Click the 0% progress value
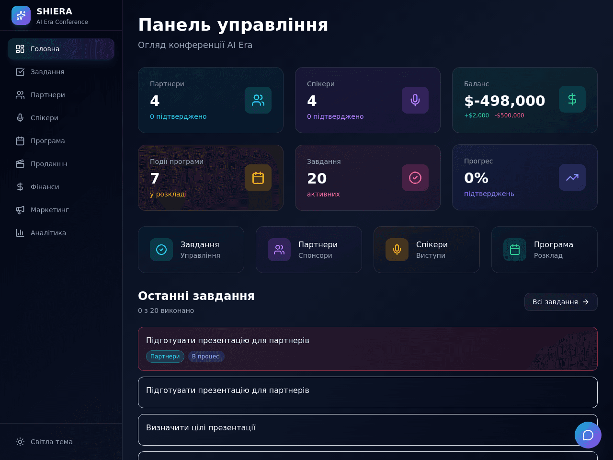This screenshot has height=460, width=613. pyautogui.click(x=476, y=178)
